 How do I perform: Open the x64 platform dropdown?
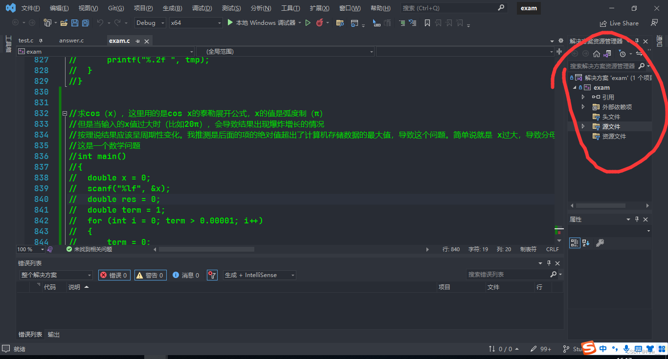196,23
